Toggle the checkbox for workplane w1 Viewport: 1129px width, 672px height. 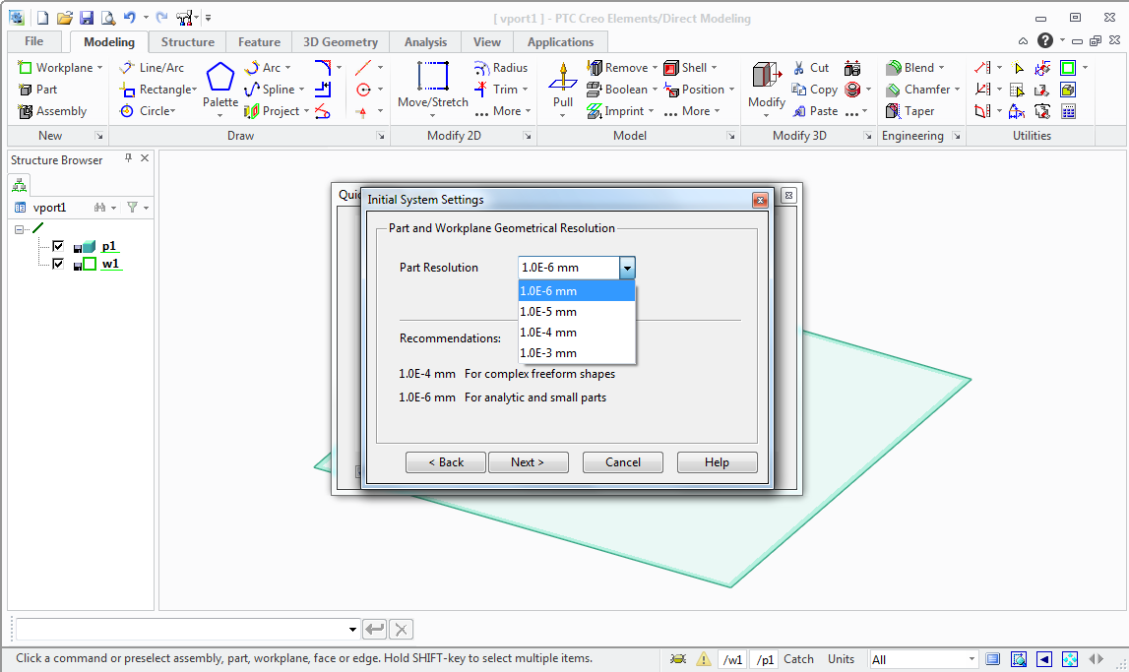58,264
